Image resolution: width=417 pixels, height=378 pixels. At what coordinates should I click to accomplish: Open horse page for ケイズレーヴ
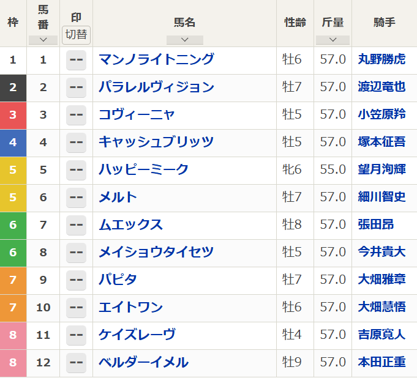137,335
